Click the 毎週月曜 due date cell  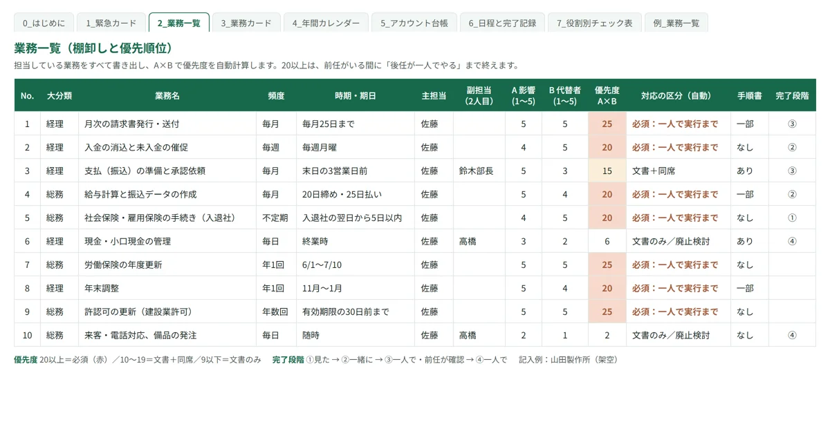356,147
